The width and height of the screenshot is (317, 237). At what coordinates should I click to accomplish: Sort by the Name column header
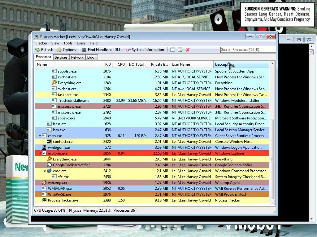[x=66, y=64]
